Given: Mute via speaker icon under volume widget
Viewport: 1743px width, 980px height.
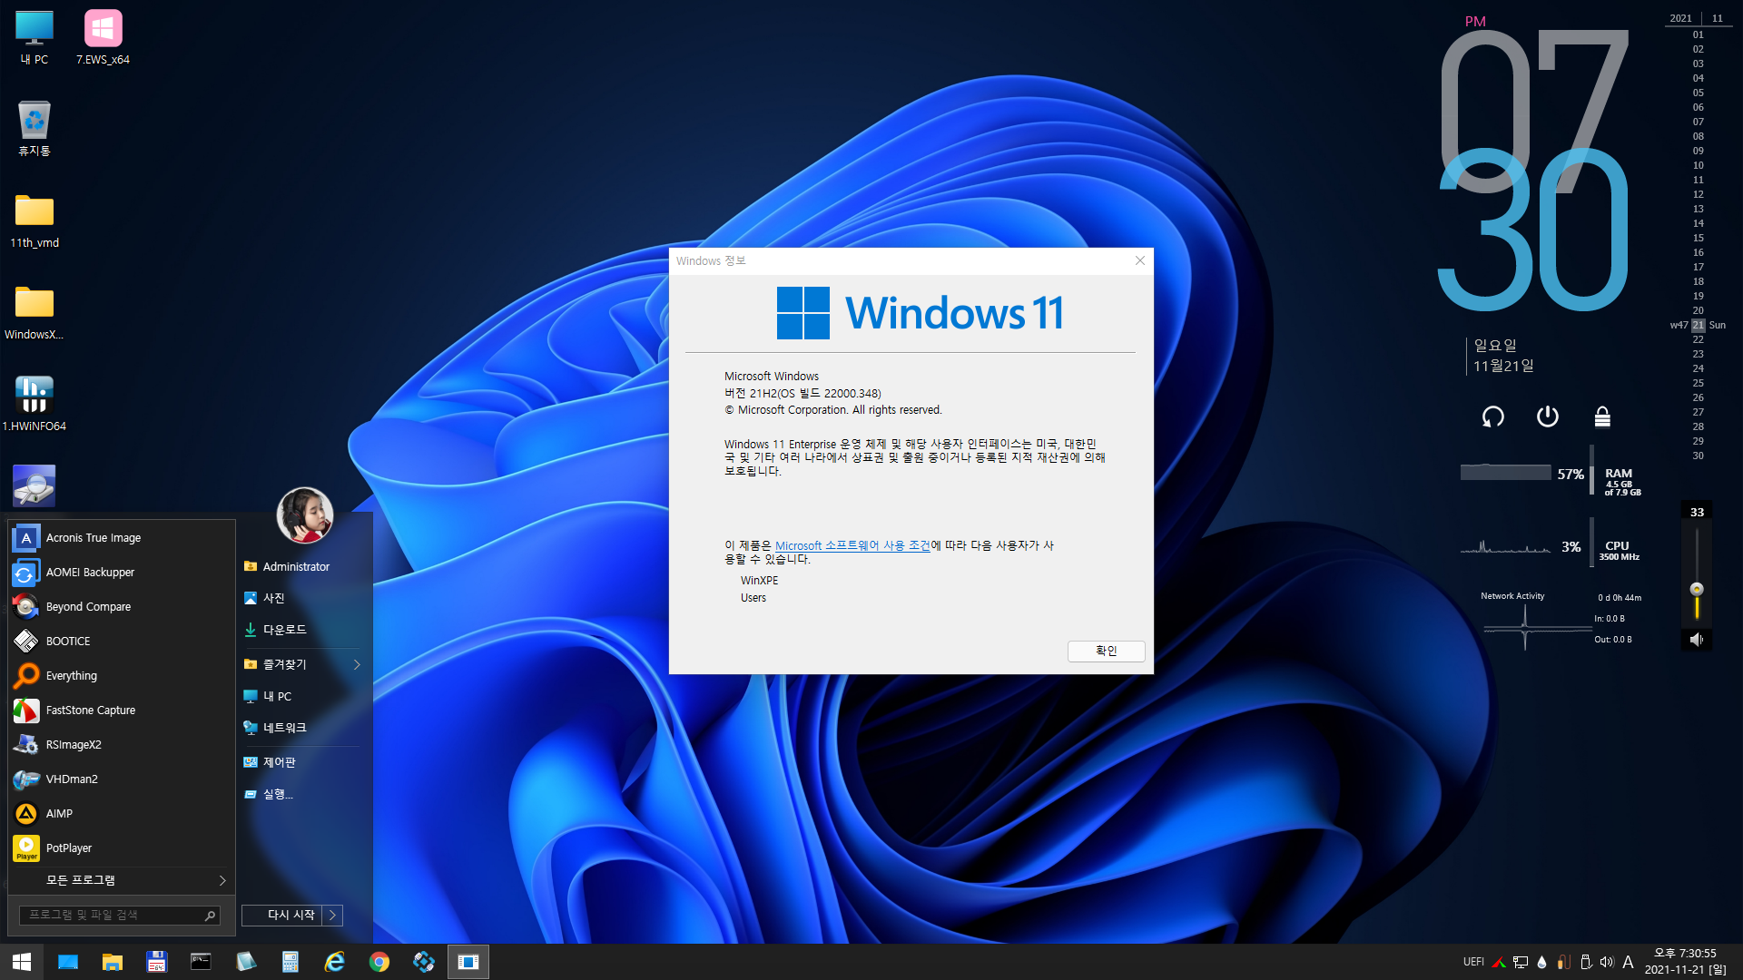Looking at the screenshot, I should (x=1697, y=640).
